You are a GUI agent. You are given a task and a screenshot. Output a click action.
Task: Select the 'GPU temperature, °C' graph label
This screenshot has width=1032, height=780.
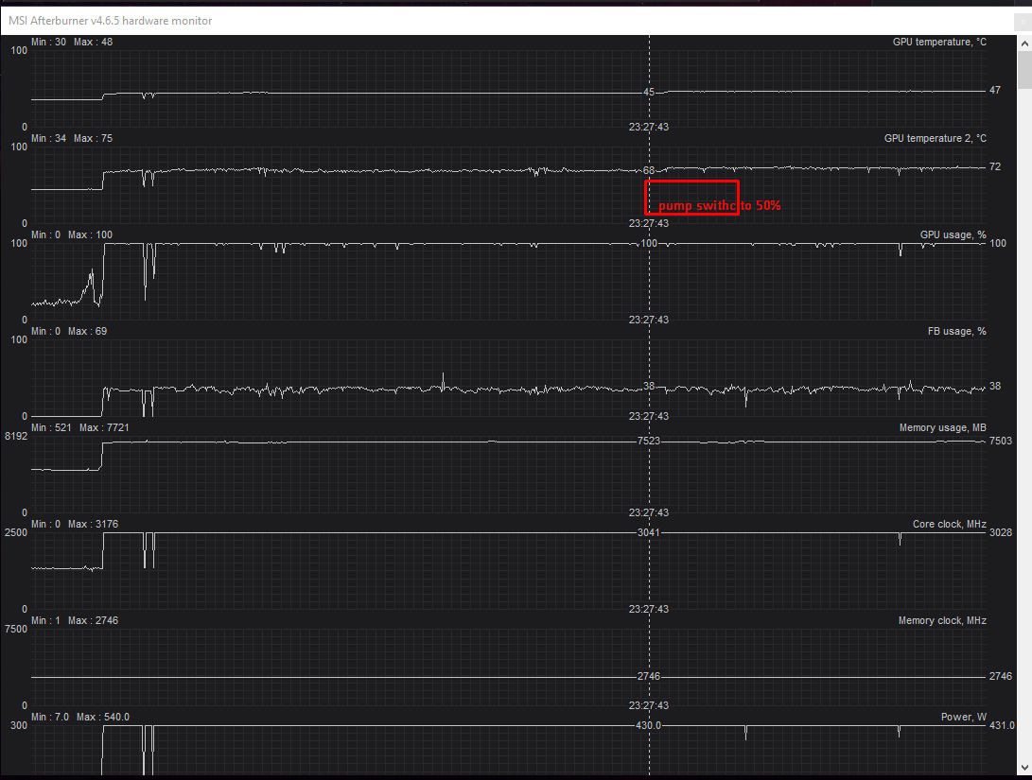[939, 43]
